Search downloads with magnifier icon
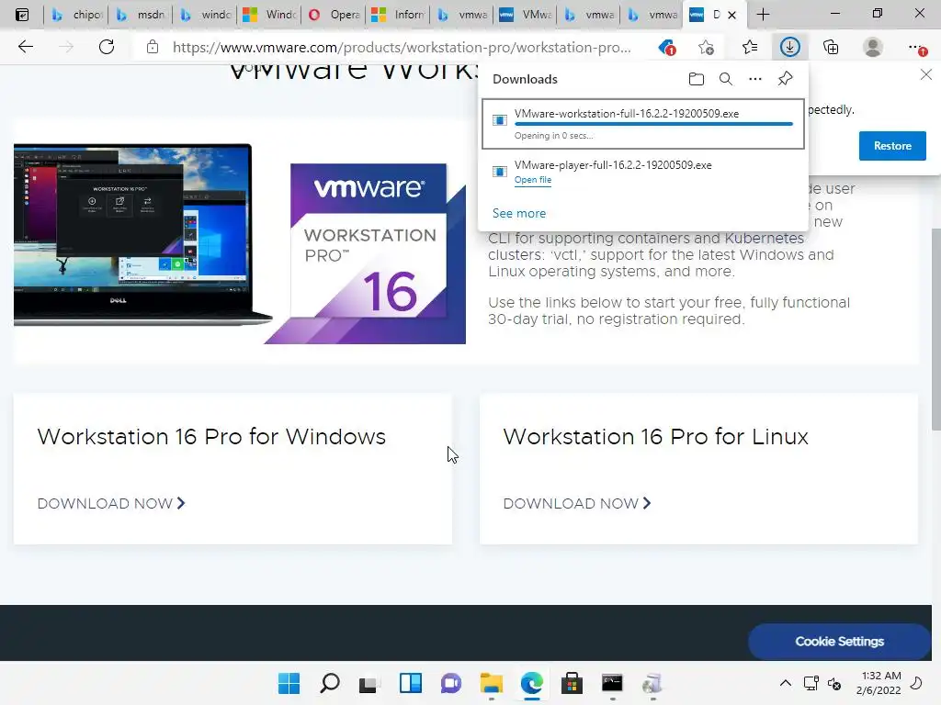The height and width of the screenshot is (705, 941). pos(726,79)
